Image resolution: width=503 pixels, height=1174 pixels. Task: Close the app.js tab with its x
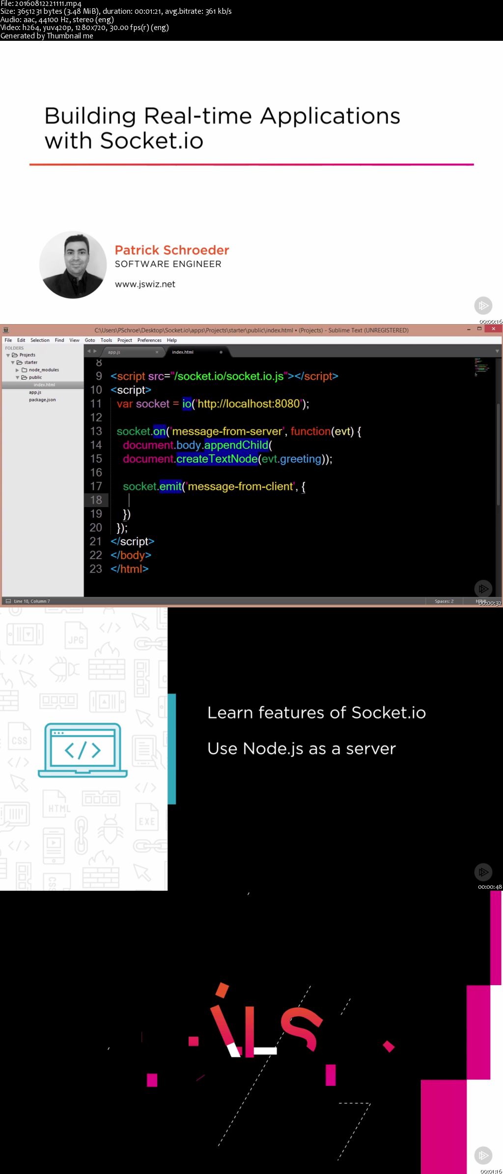[x=157, y=352]
